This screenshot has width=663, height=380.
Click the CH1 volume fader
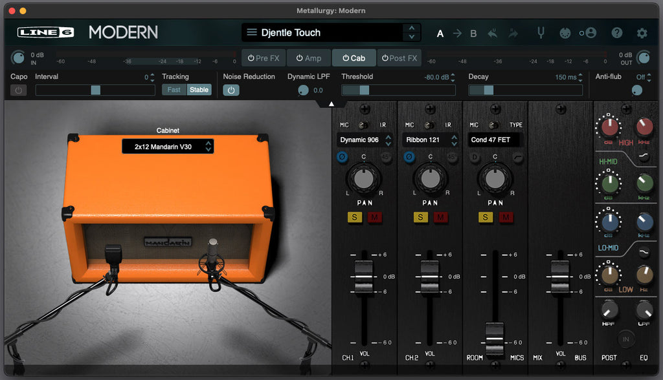363,277
